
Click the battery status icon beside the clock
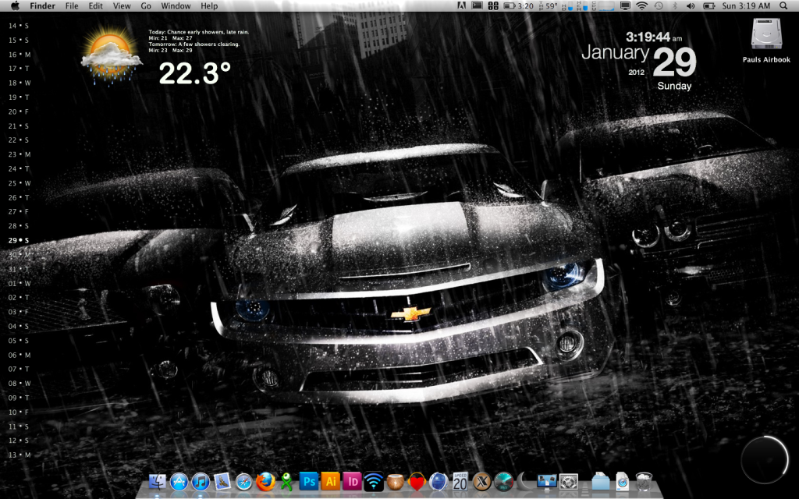point(708,5)
